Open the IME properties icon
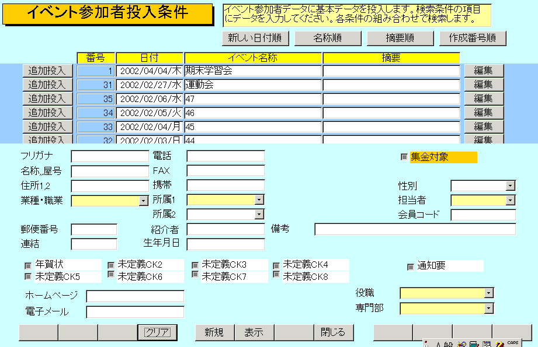Image resolution: width=538 pixels, height=347 pixels. tap(487, 345)
